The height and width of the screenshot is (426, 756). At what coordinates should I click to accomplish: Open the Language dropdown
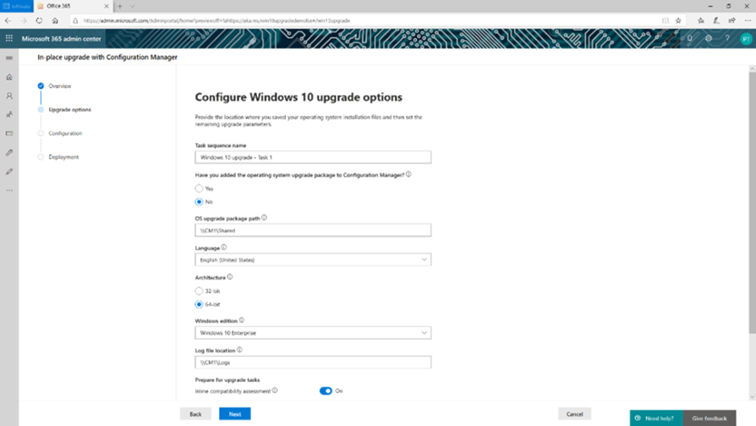coord(313,259)
